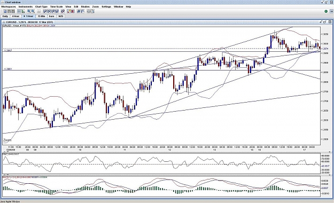Close the 1 Hour tab via its x
The width and height of the screenshot is (334, 203).
click(24, 16)
